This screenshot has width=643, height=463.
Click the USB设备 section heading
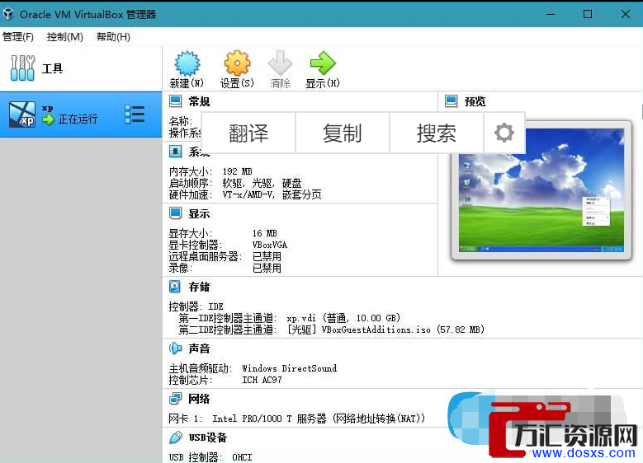point(208,437)
